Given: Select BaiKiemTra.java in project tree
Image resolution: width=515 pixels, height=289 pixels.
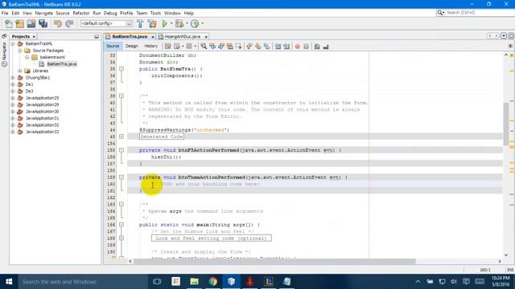Looking at the screenshot, I should [x=62, y=64].
